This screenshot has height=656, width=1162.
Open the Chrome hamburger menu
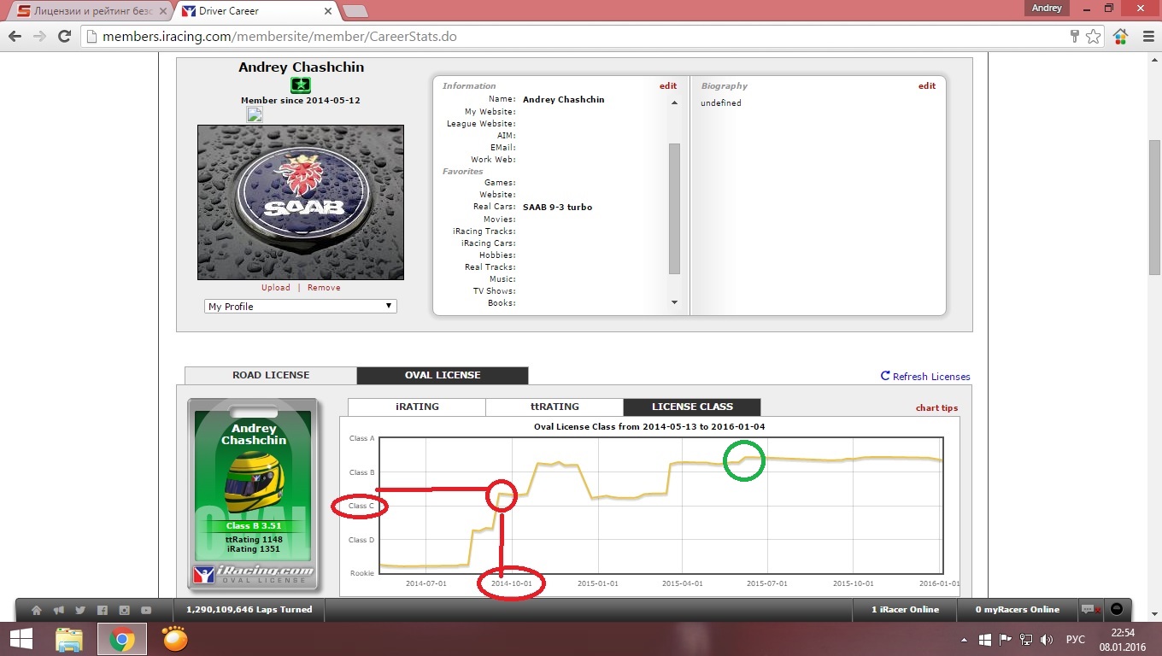click(x=1147, y=37)
